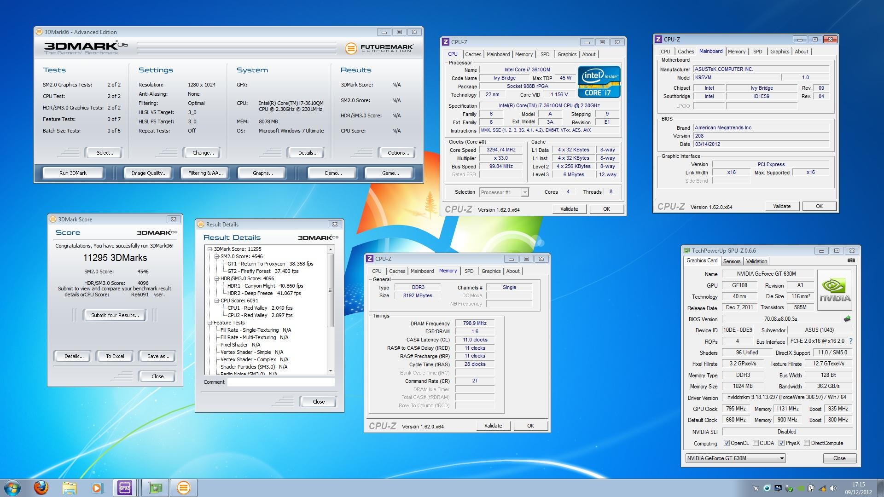The image size is (884, 497).
Task: Open SPD tab in Mainboard CPU-Z window
Action: (757, 52)
